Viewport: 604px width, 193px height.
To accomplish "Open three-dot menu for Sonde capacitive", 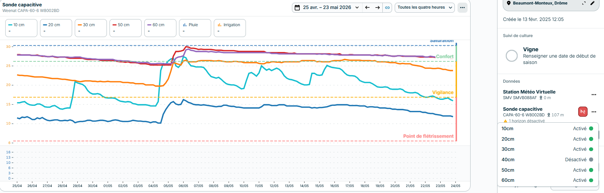I will (594, 112).
